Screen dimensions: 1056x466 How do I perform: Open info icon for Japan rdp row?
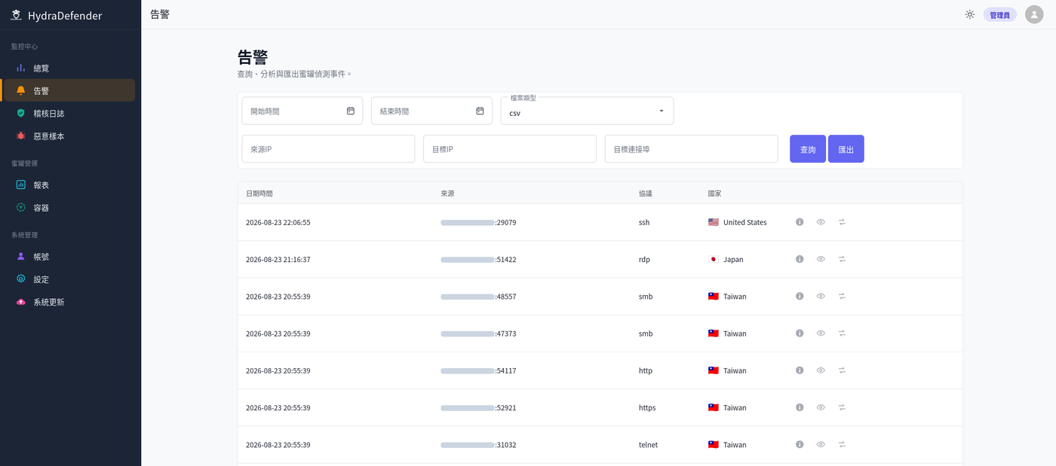pos(800,259)
